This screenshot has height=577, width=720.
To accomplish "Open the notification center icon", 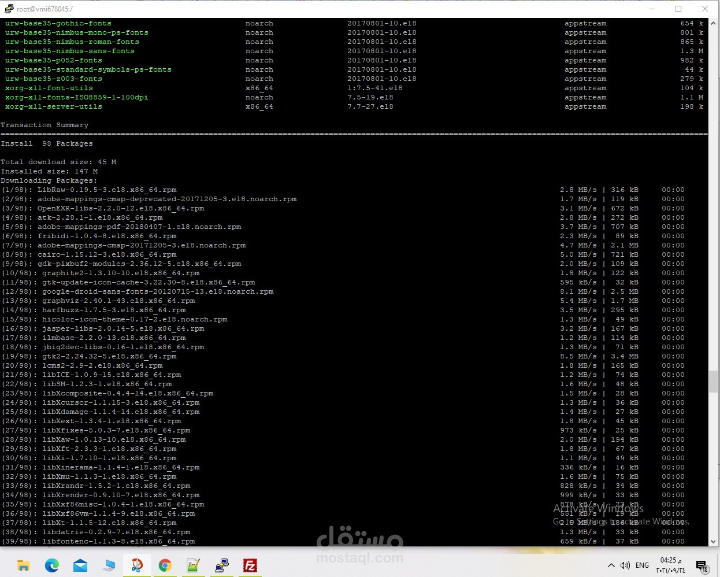I will (702, 566).
